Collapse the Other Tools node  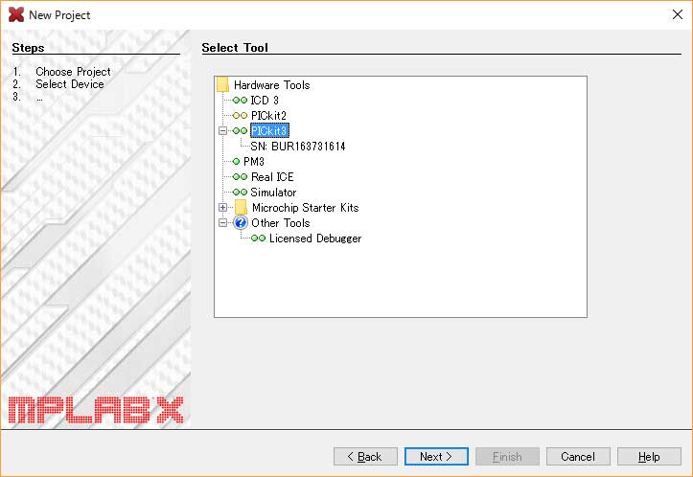tap(222, 222)
